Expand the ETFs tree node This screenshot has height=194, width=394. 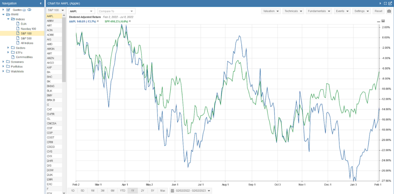8,53
